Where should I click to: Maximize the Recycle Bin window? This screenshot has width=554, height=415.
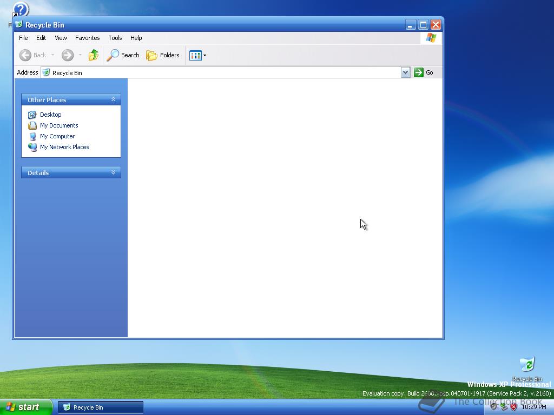click(x=423, y=25)
